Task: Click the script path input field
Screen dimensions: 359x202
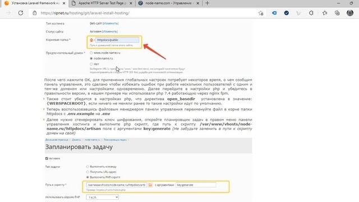Action: [x=116, y=185]
